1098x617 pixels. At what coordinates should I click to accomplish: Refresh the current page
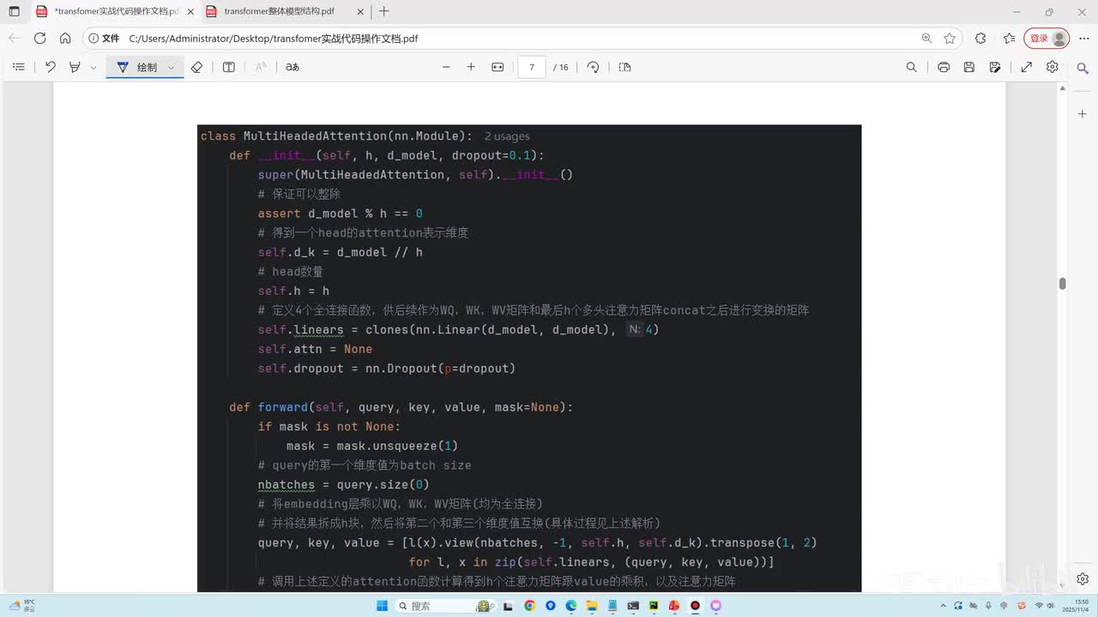[39, 39]
